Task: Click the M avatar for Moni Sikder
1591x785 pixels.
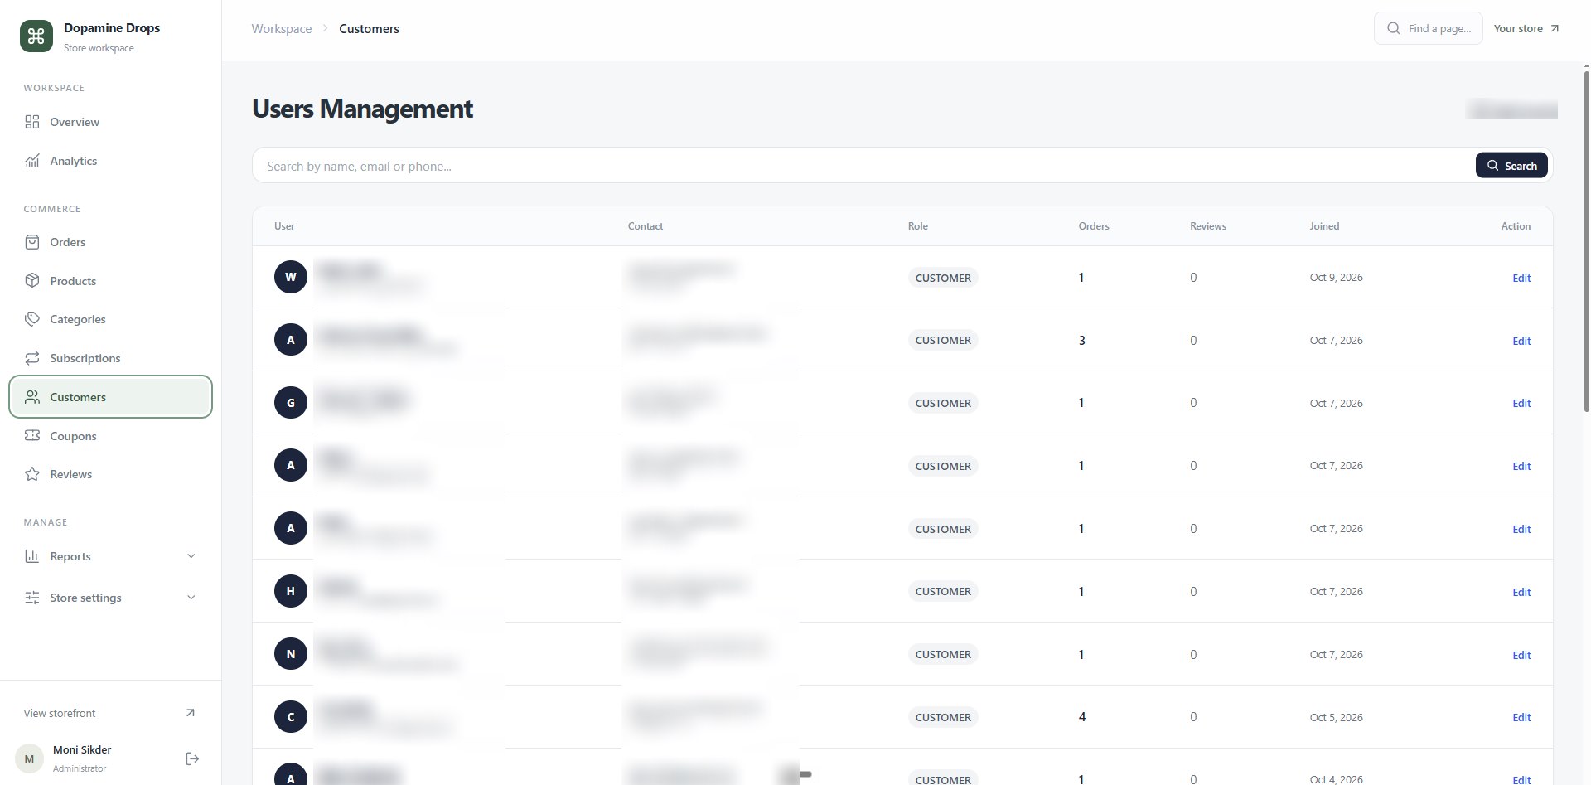Action: [29, 758]
